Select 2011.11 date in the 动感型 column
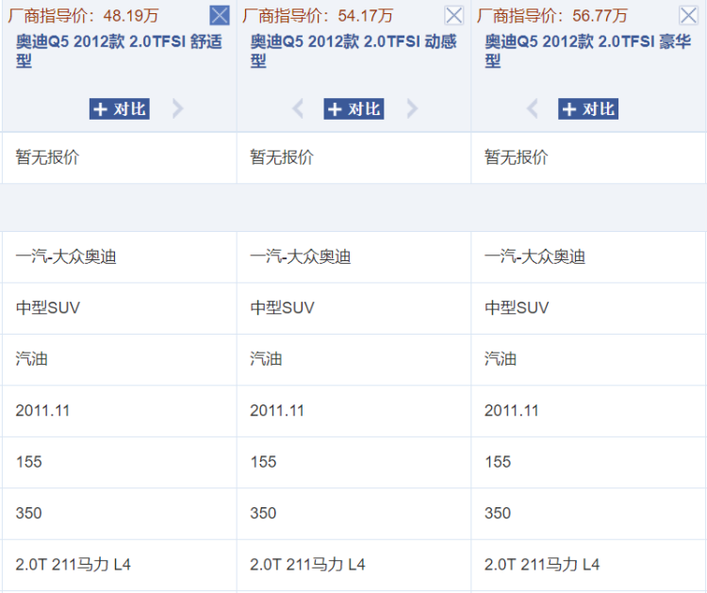 pyautogui.click(x=277, y=411)
